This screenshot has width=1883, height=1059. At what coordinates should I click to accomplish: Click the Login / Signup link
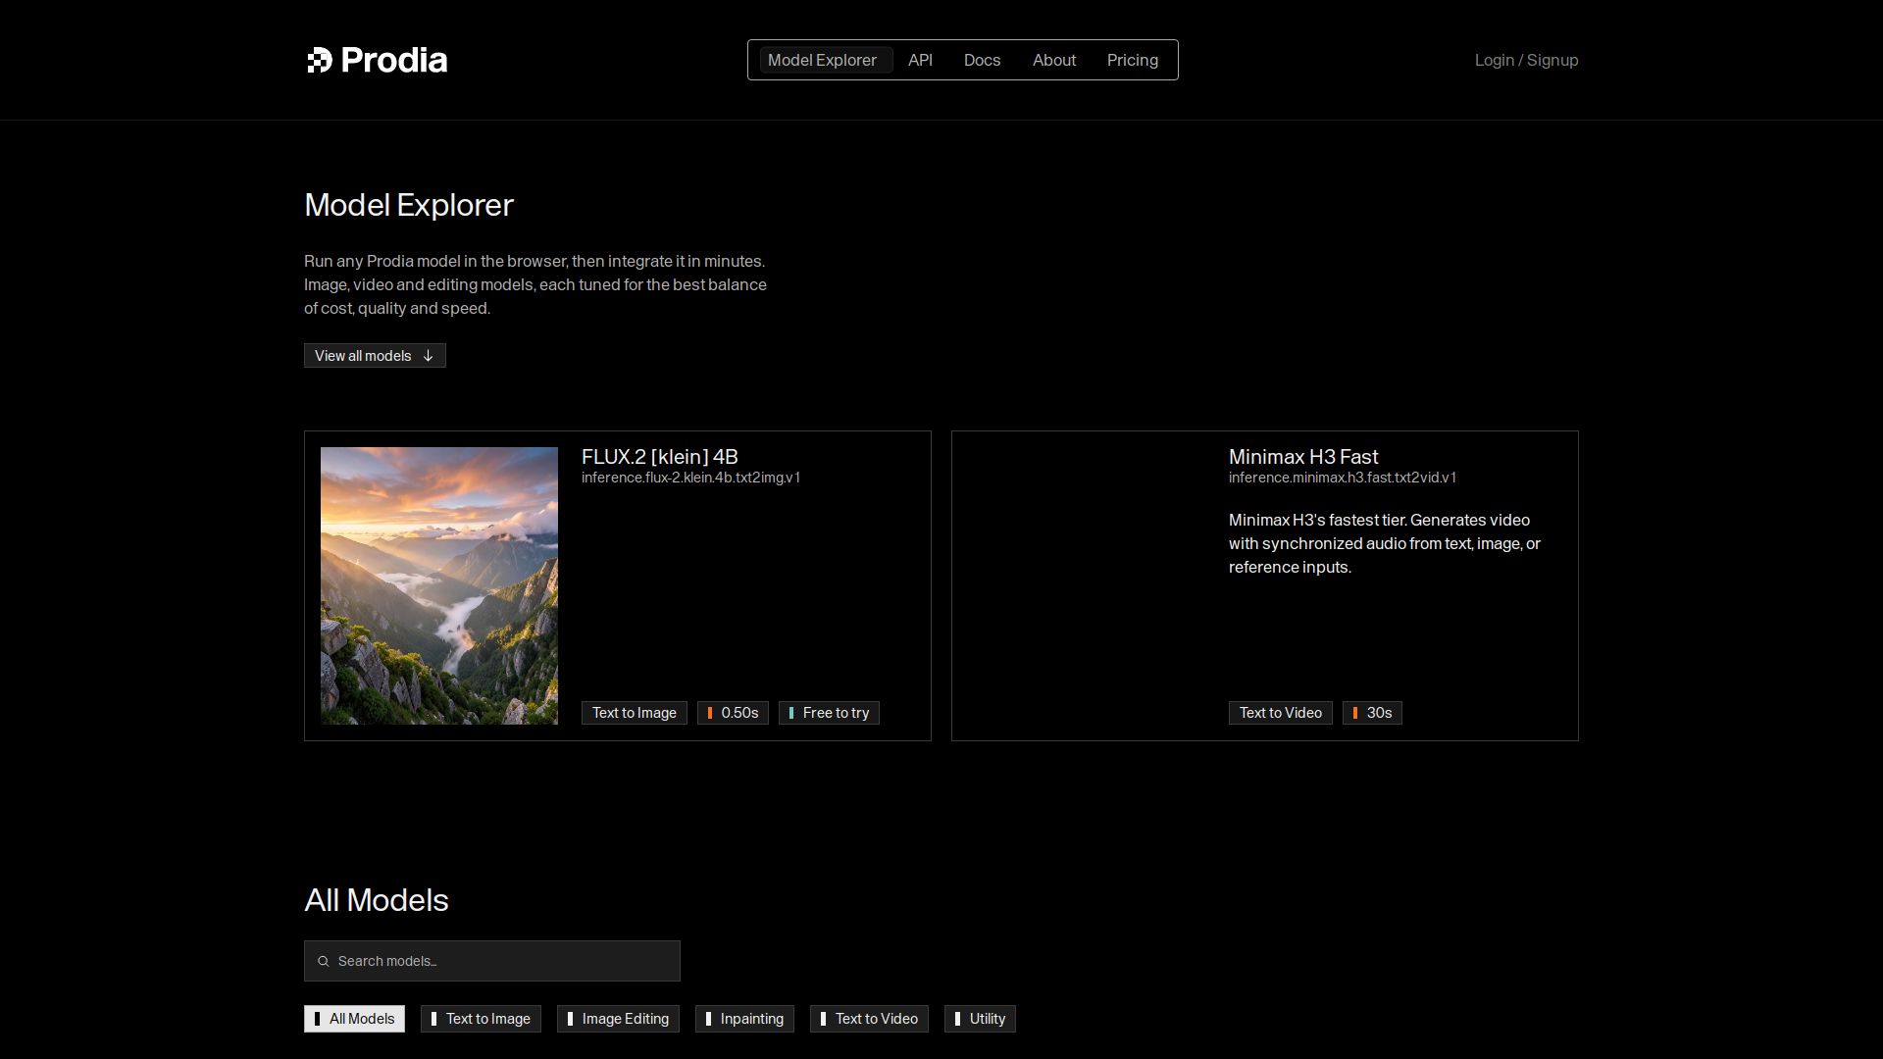(1526, 60)
